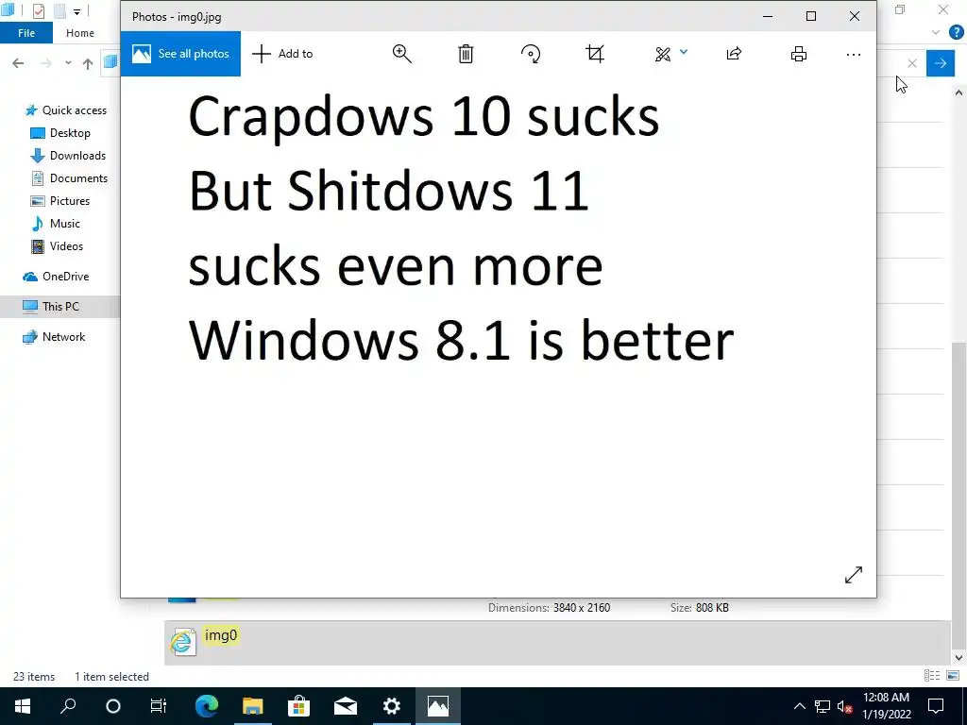Open Customize Quick Access Toolbar dropdown

(77, 11)
